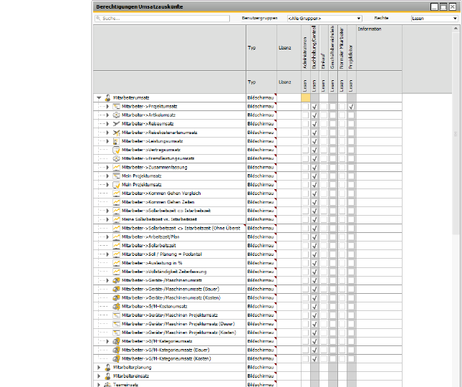The width and height of the screenshot is (462, 387).
Task: Click the vertical scrollbar up arrow
Action: pos(456,29)
